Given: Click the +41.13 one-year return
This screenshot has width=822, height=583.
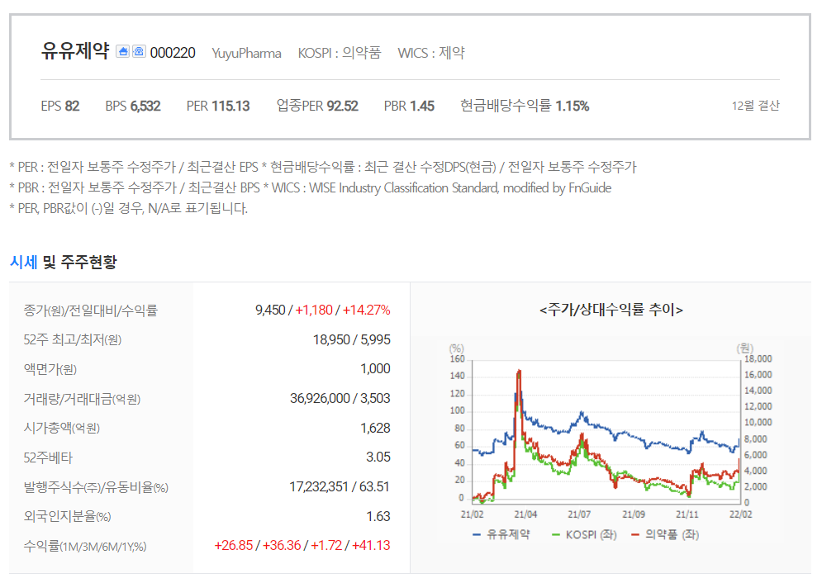Looking at the screenshot, I should [x=371, y=545].
